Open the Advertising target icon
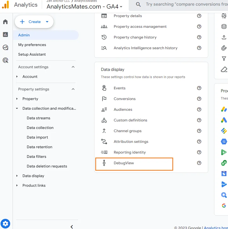The height and width of the screenshot is (229, 228). click(5, 60)
